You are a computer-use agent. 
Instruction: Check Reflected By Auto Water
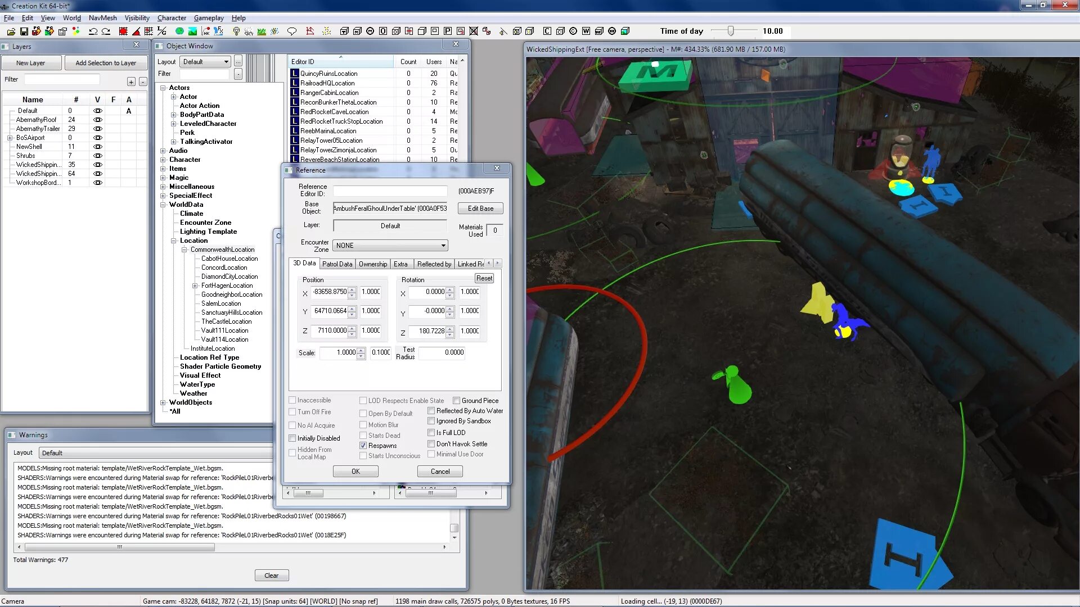(431, 411)
